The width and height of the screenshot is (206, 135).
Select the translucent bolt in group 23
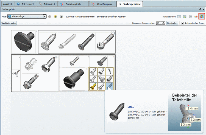(x=67, y=41)
